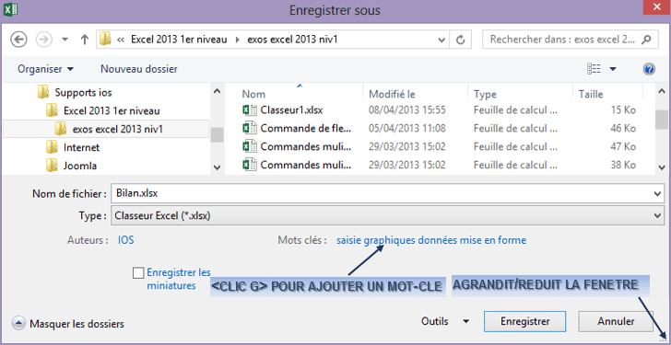
Task: Click the Masquer les dossiers arrow icon
Action: 18,323
